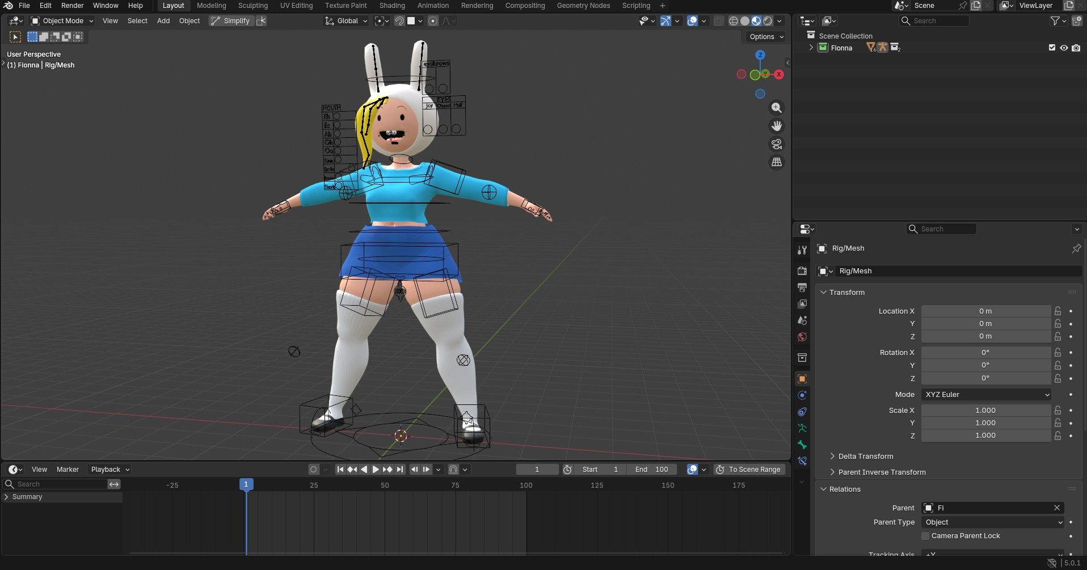Viewport: 1087px width, 570px height.
Task: Toggle camera view with the camera icon
Action: point(777,144)
